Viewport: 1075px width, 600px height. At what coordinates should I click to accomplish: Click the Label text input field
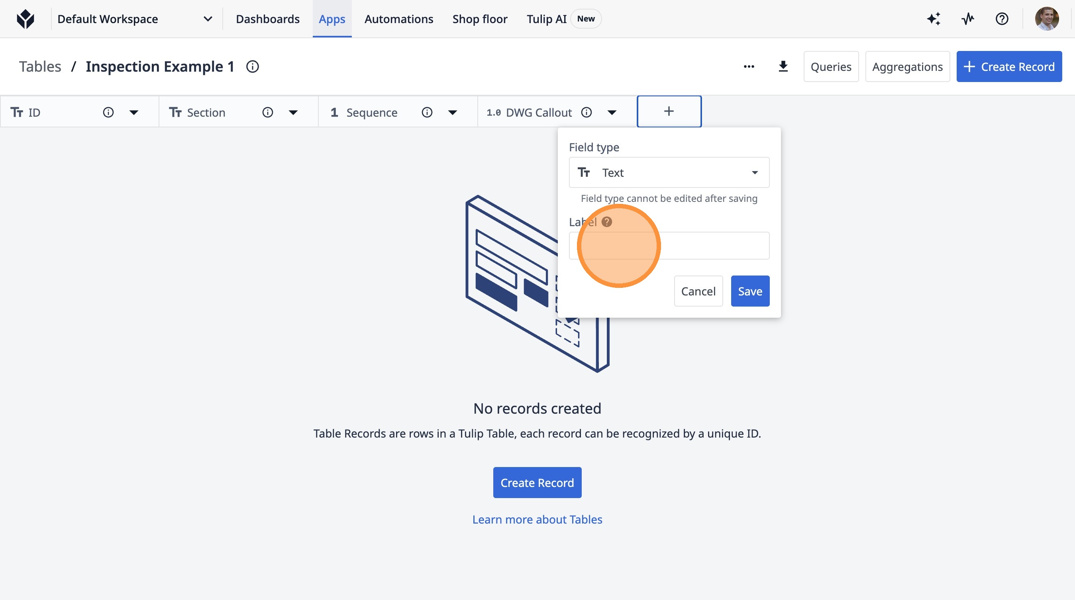pos(710,246)
